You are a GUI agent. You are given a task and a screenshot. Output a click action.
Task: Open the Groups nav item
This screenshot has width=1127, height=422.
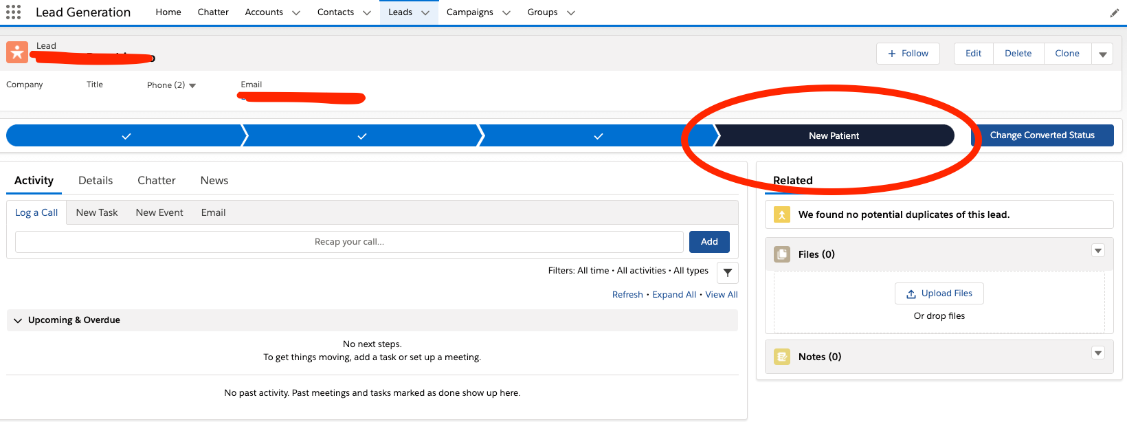[x=542, y=12]
